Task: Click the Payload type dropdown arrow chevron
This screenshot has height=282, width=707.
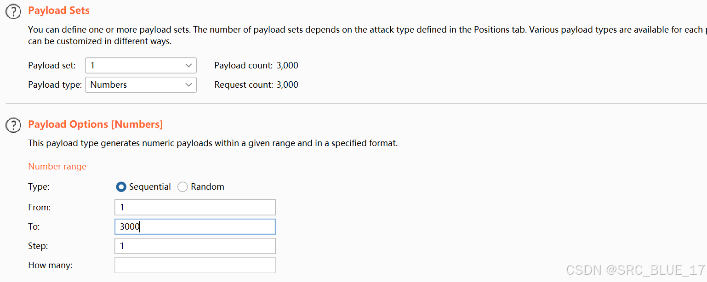Action: [188, 85]
